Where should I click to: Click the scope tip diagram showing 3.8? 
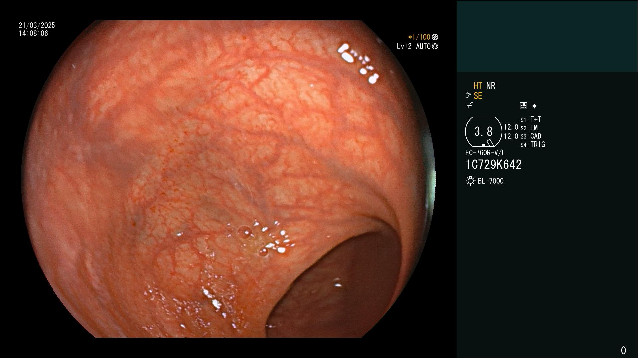tap(483, 132)
